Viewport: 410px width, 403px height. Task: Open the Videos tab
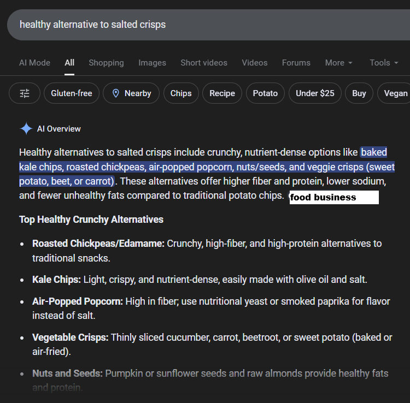click(x=255, y=63)
